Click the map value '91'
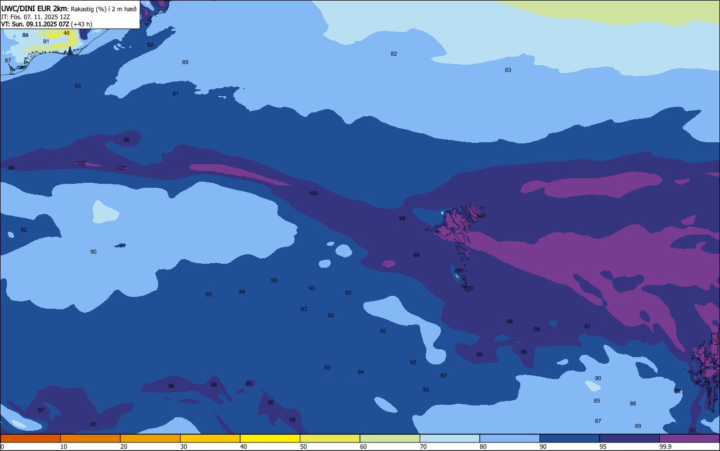The width and height of the screenshot is (720, 451). (175, 94)
